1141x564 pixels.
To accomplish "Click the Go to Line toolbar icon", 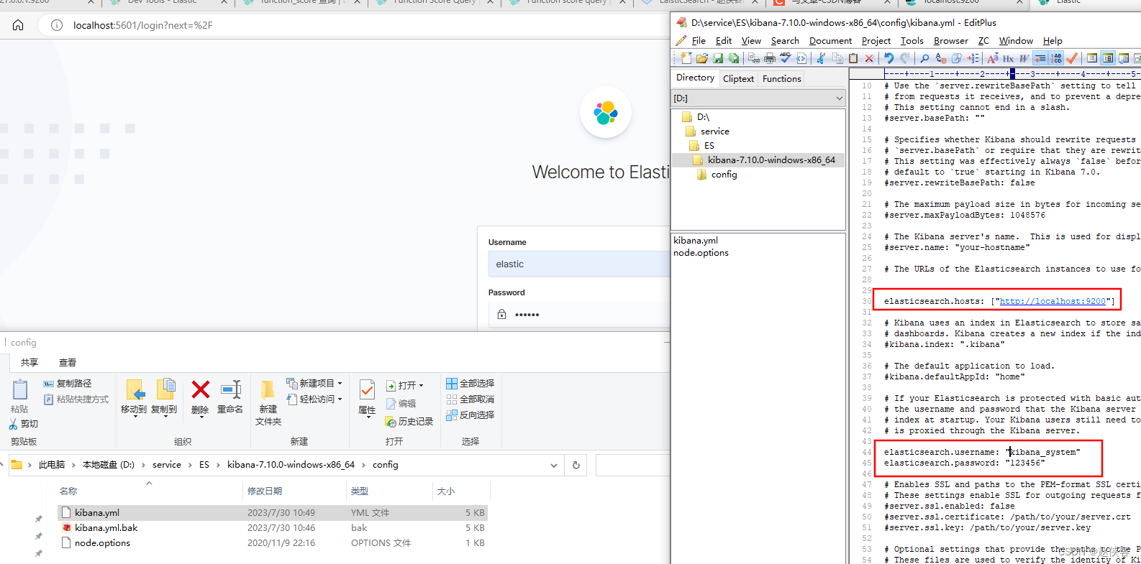I will [x=973, y=58].
